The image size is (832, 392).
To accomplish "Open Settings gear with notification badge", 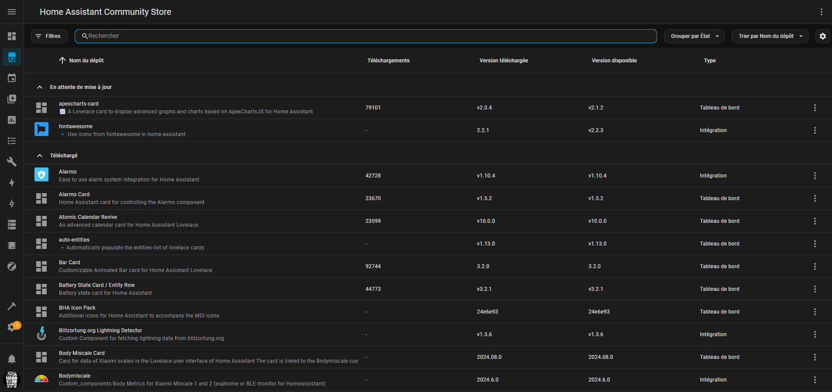I will [12, 327].
